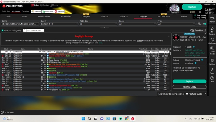Open the Tools wrench icon
This screenshot has height=122, width=216.
coord(212,71)
